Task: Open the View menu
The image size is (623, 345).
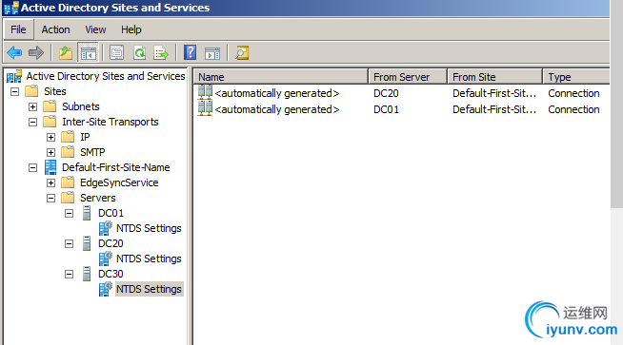Action: click(95, 29)
